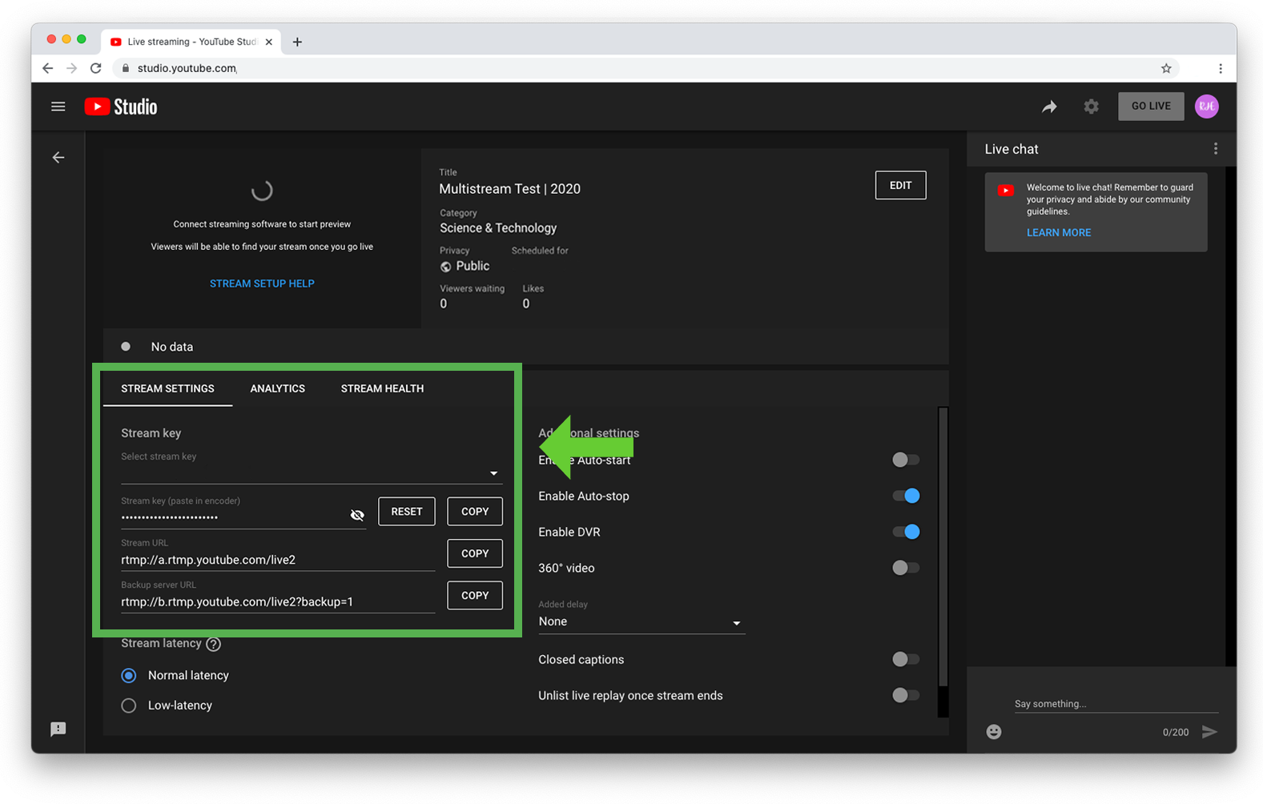The width and height of the screenshot is (1263, 804).
Task: Turn off Enable Auto-stop
Action: 906,496
